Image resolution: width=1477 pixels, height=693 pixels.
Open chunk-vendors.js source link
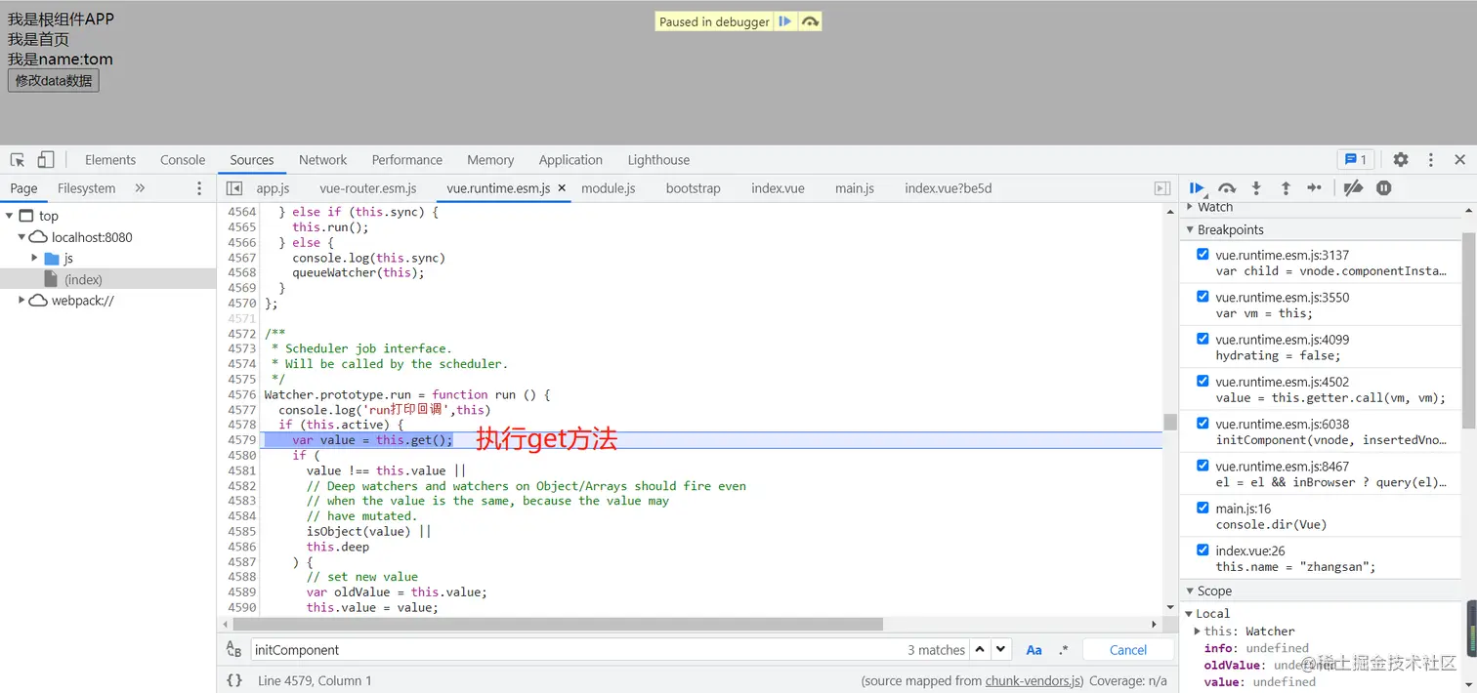tap(1034, 680)
